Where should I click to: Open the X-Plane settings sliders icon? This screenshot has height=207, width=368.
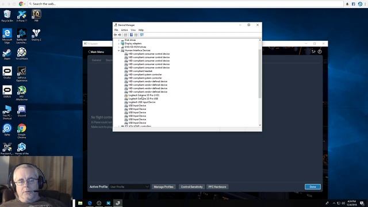click(313, 52)
